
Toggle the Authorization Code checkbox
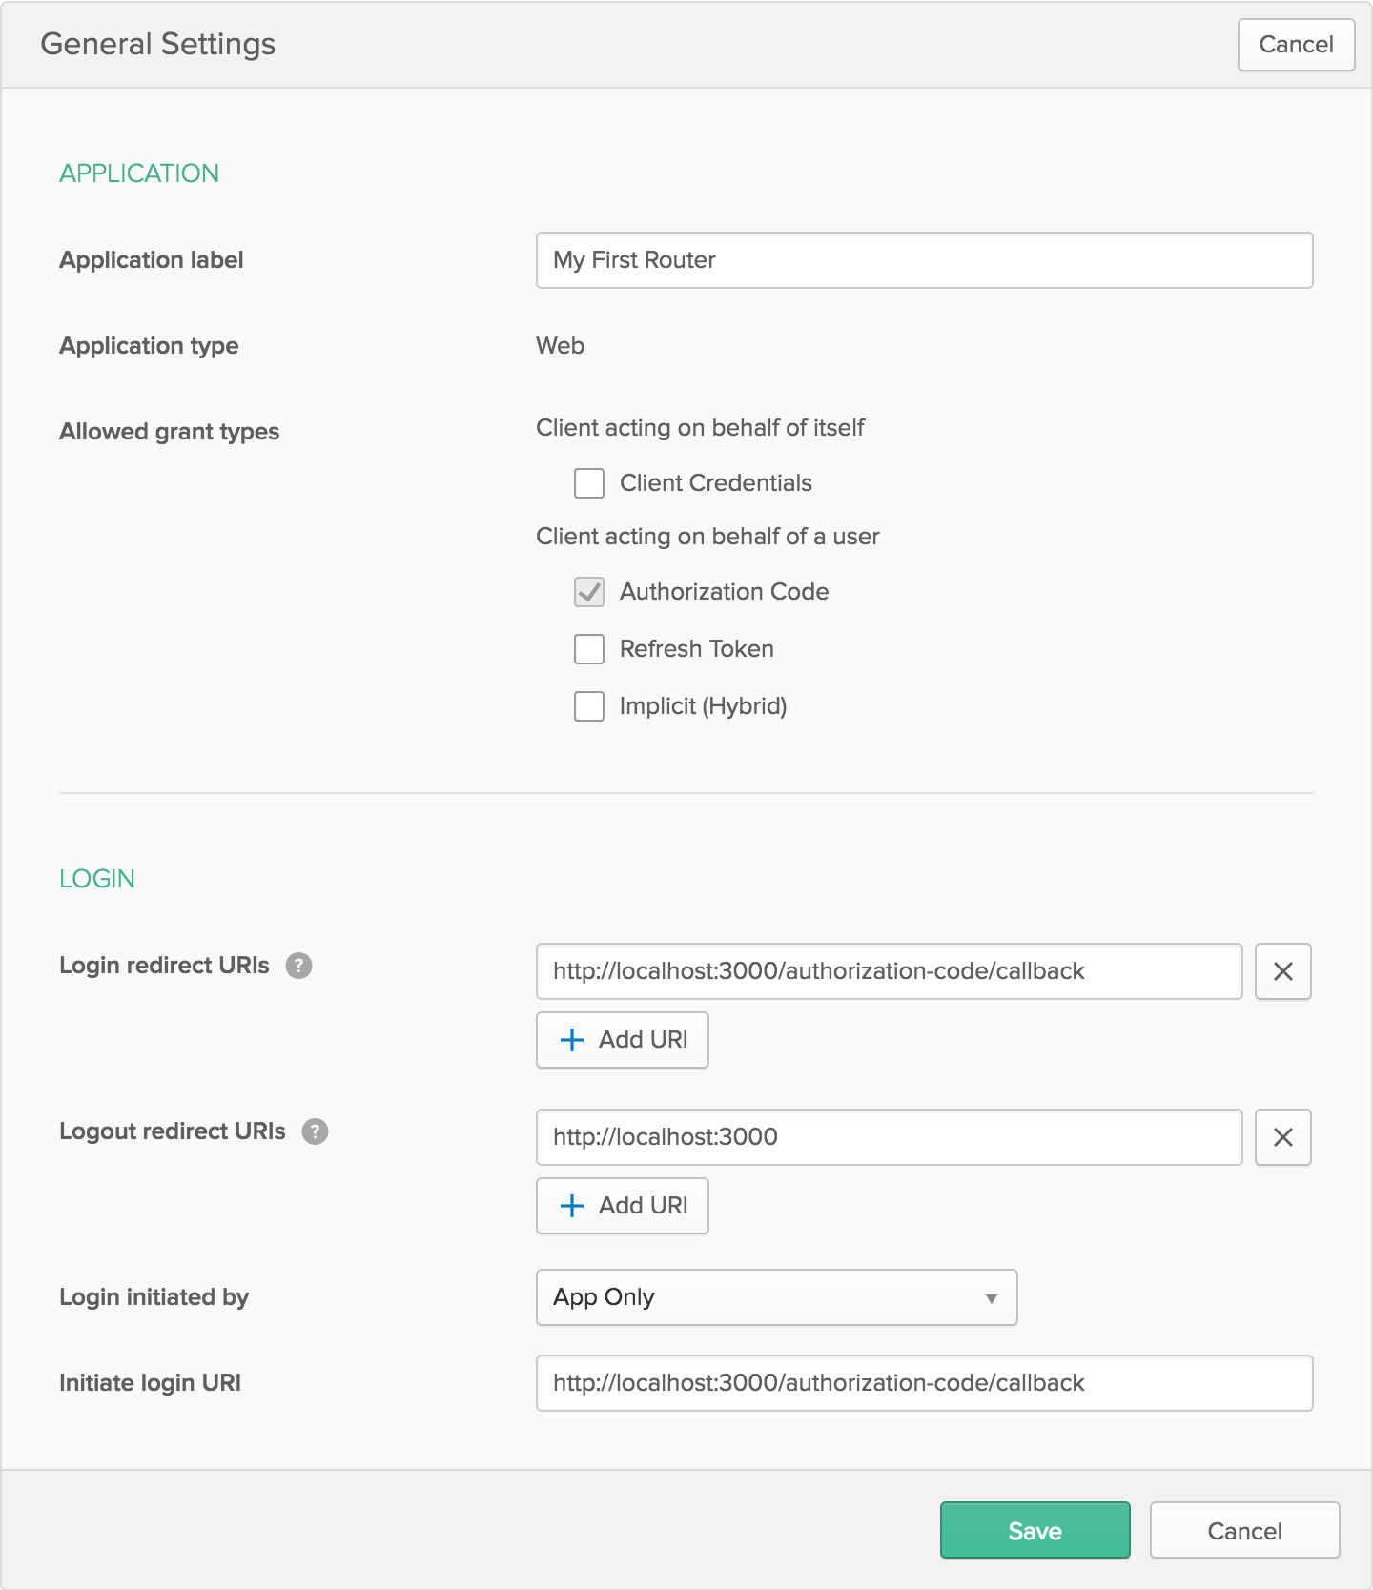click(589, 592)
